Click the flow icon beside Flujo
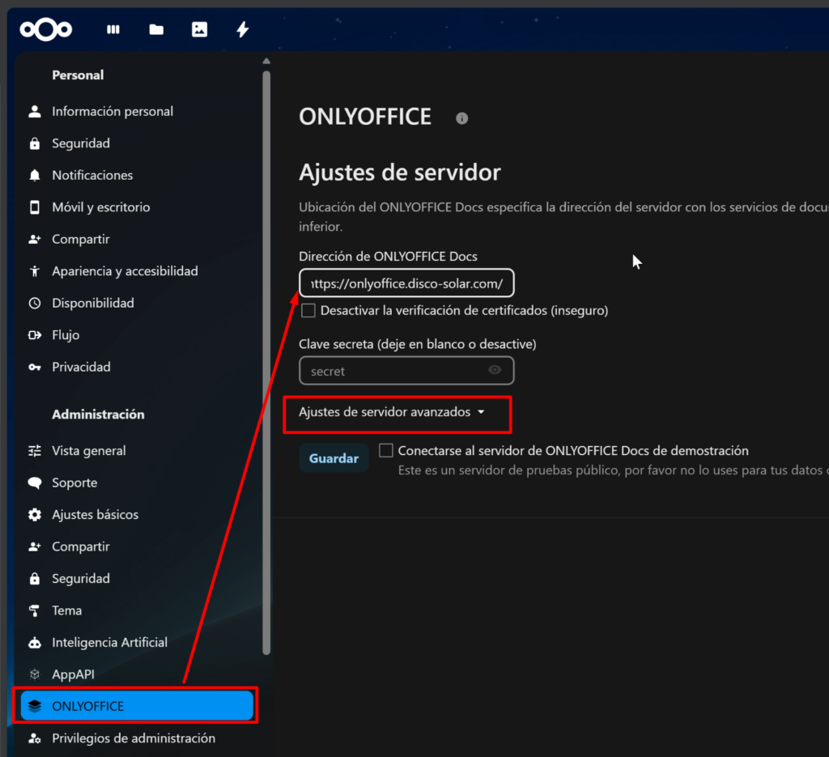 pyautogui.click(x=35, y=335)
